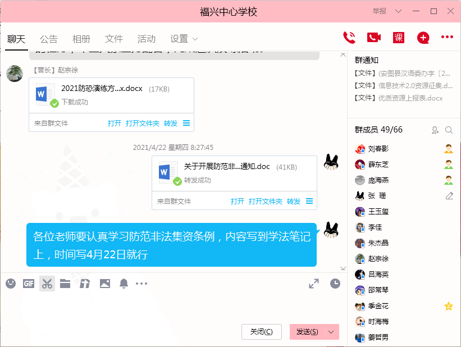Open the 设置 dropdown menu
This screenshot has height=347, width=461.
click(x=184, y=39)
